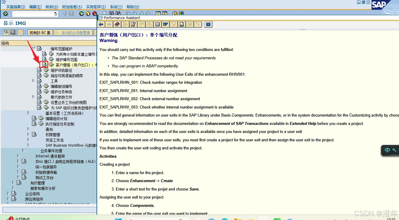Click the Windows Start button on taskbar

(118, 219)
